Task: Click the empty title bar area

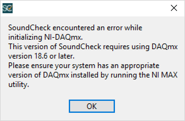Action: [90, 8]
